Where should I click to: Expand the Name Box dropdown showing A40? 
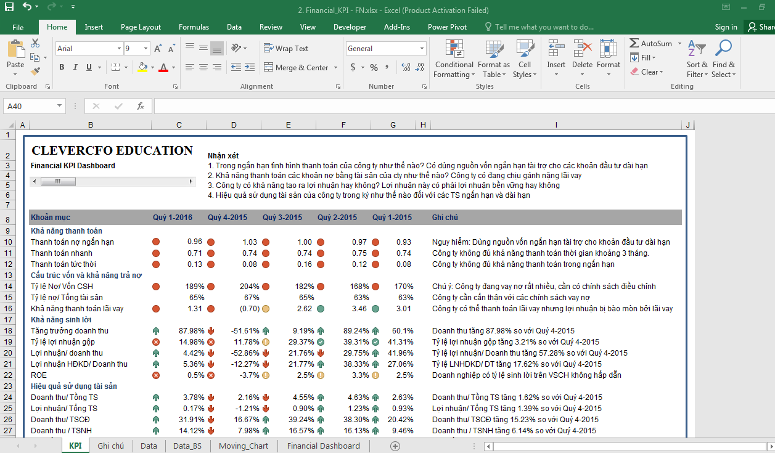[59, 106]
